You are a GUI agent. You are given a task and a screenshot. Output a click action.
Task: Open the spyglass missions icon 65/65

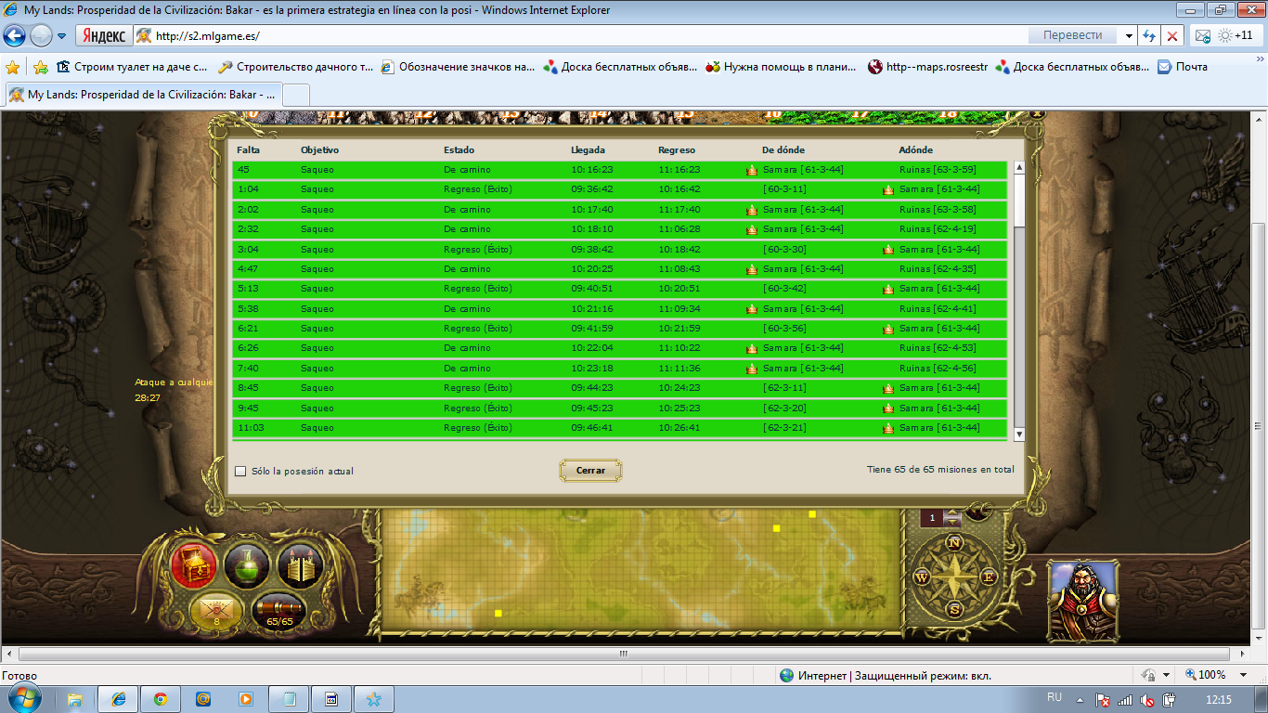click(x=279, y=611)
